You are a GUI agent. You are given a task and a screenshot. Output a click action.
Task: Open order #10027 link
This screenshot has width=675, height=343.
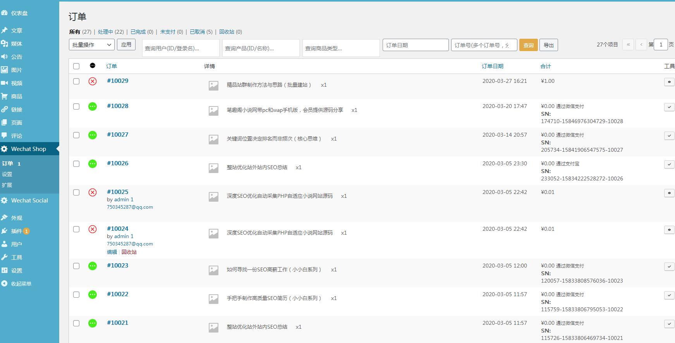pos(118,134)
